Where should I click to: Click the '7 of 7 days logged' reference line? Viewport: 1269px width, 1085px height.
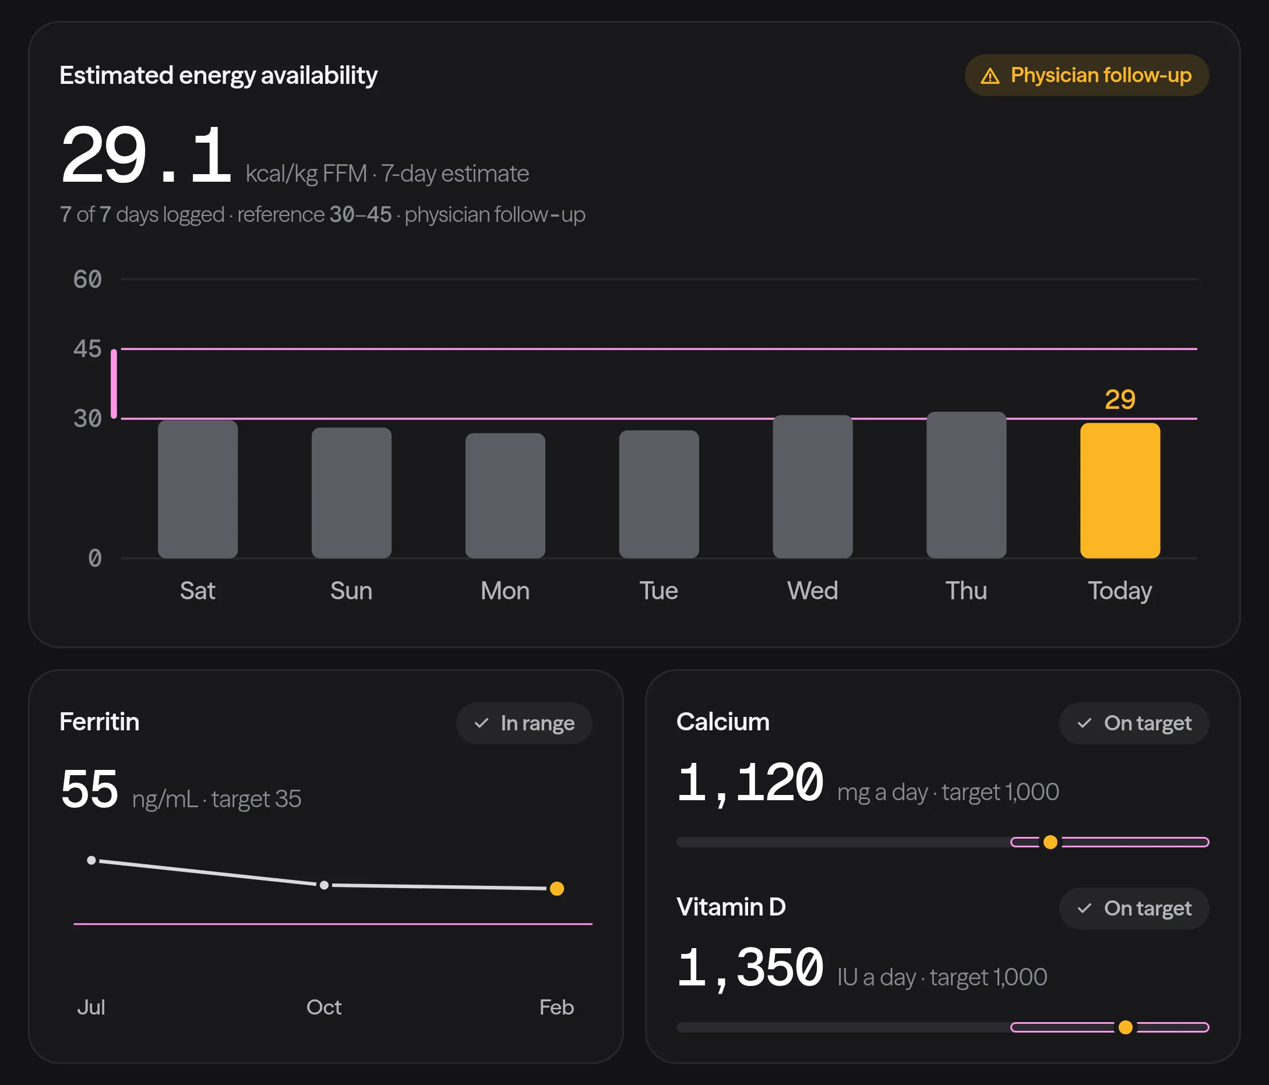[323, 214]
